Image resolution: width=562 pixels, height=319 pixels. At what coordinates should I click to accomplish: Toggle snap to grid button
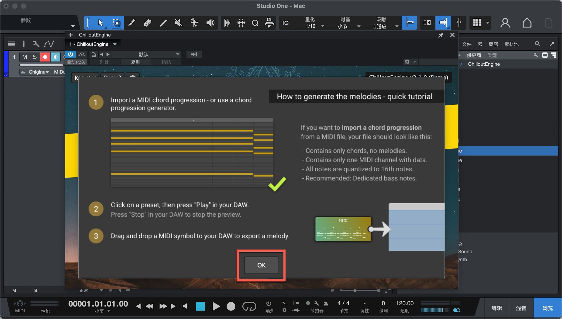409,23
